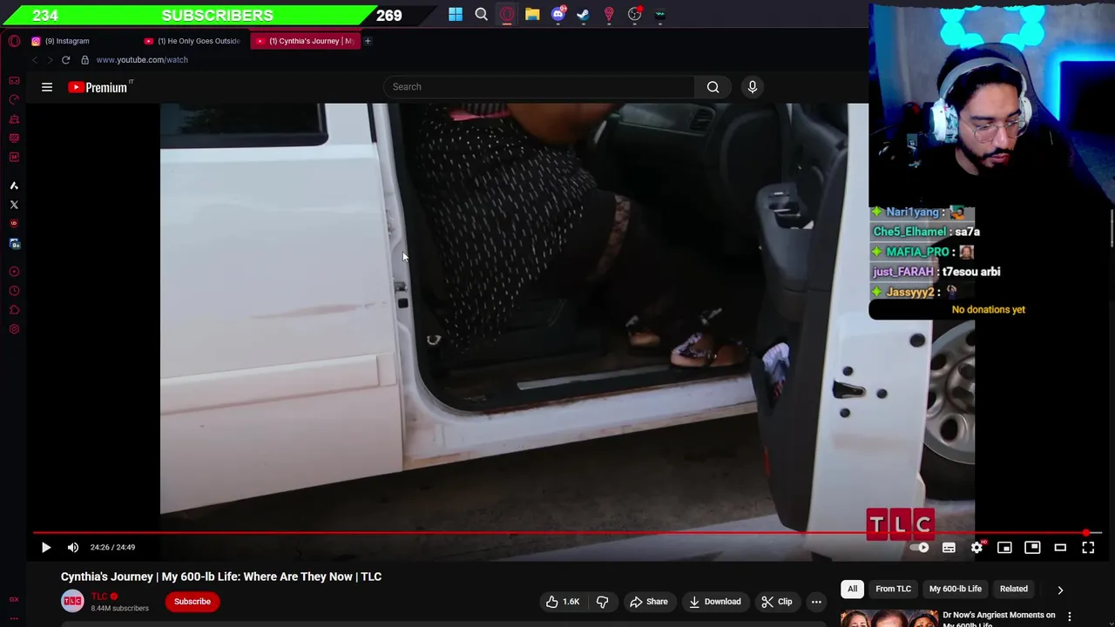Like the video with 1.6K likes

(563, 602)
